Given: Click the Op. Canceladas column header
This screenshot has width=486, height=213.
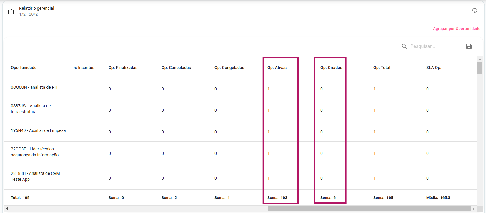Looking at the screenshot, I should pos(176,68).
